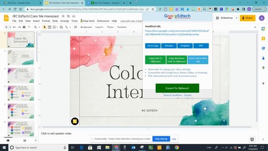Open the Modified URL preview link
Screen dimensions: 268x151
pyautogui.click(x=177, y=33)
